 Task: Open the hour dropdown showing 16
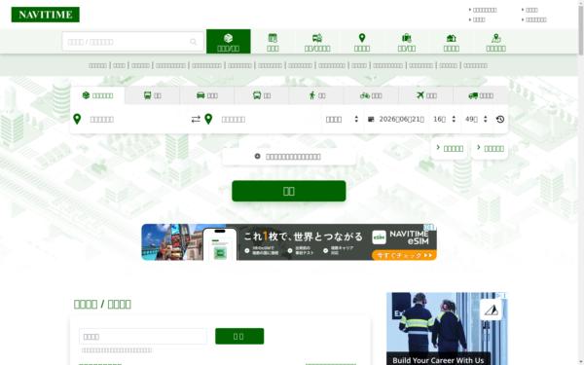pyautogui.click(x=445, y=119)
